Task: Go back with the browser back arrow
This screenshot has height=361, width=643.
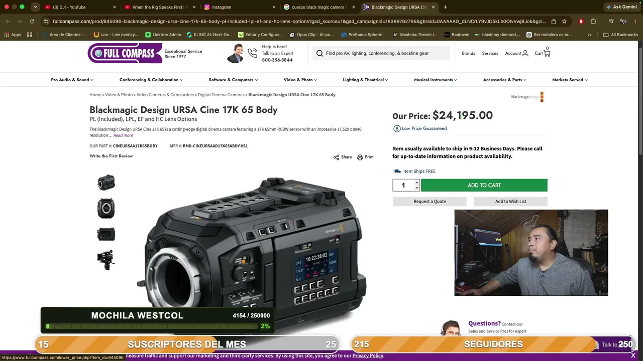Action: (x=8, y=22)
